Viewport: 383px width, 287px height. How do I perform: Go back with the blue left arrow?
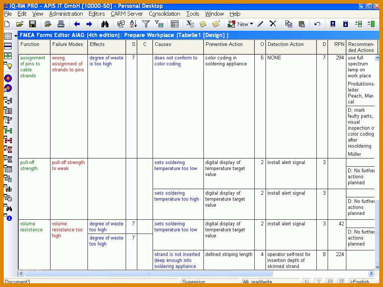77,24
